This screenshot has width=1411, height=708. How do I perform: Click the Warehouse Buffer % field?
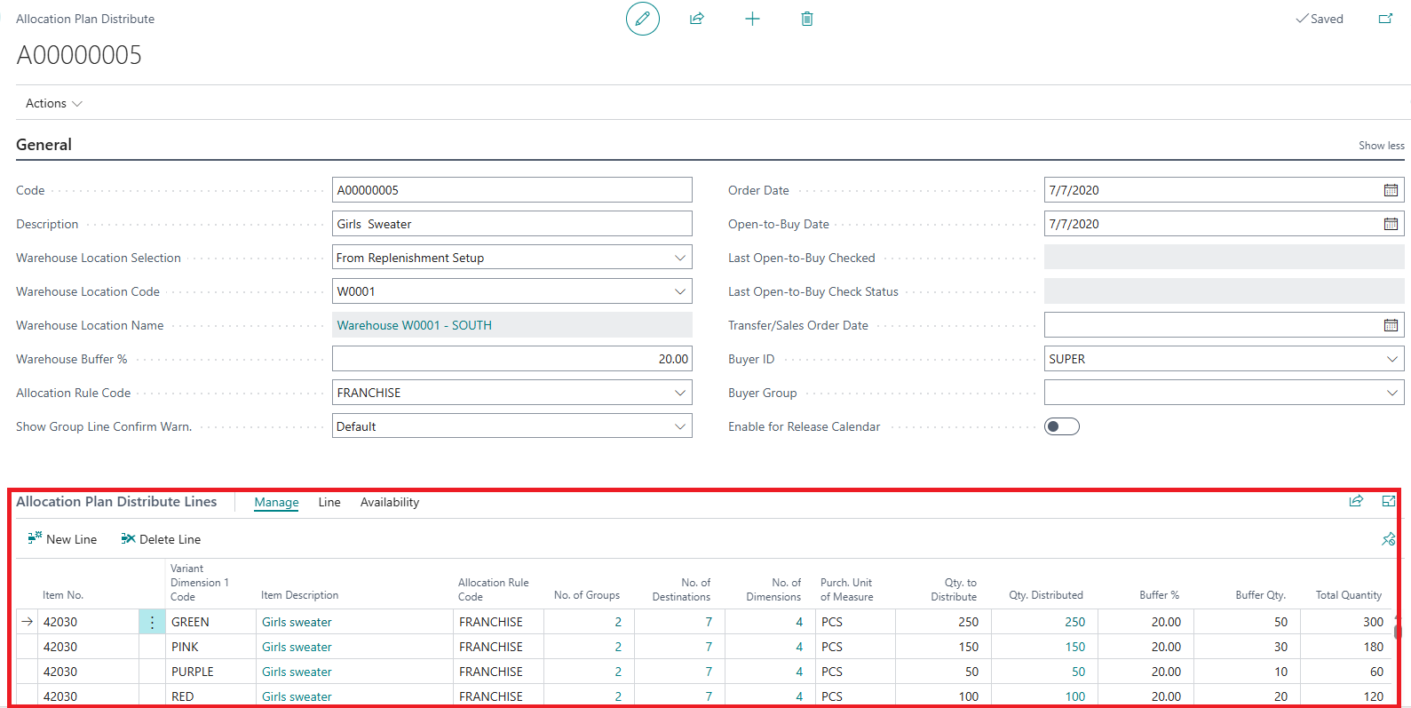511,359
